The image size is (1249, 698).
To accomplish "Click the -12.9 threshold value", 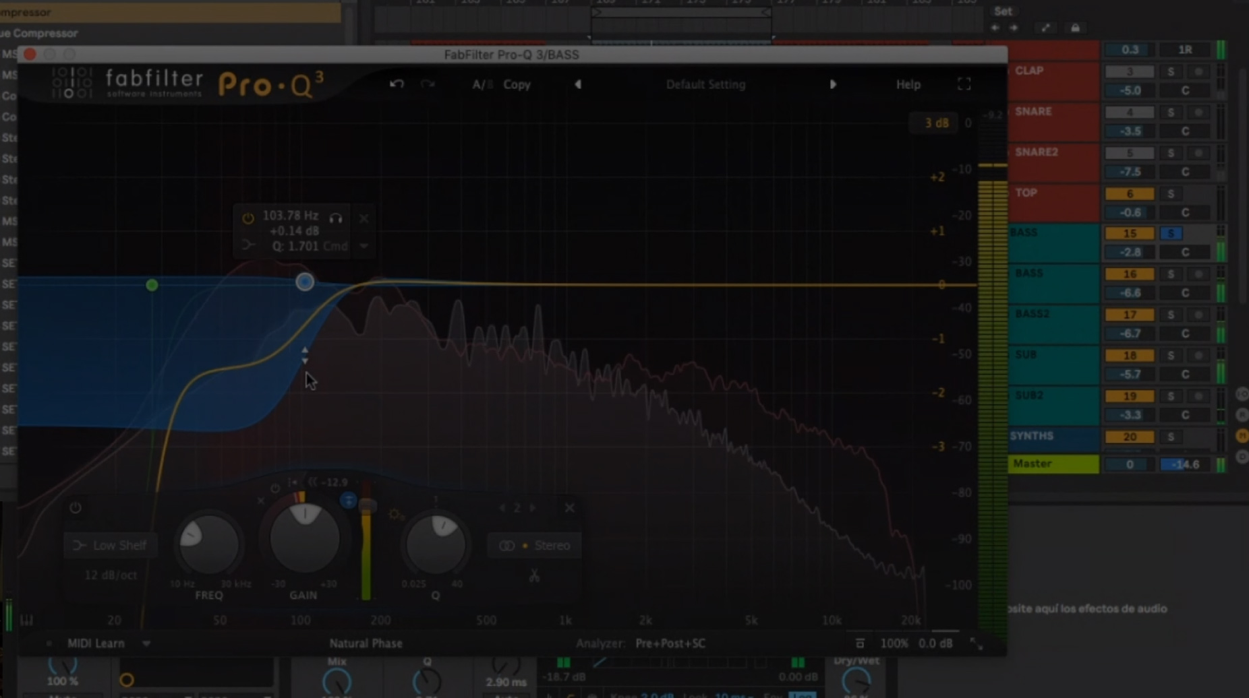I will pos(335,482).
